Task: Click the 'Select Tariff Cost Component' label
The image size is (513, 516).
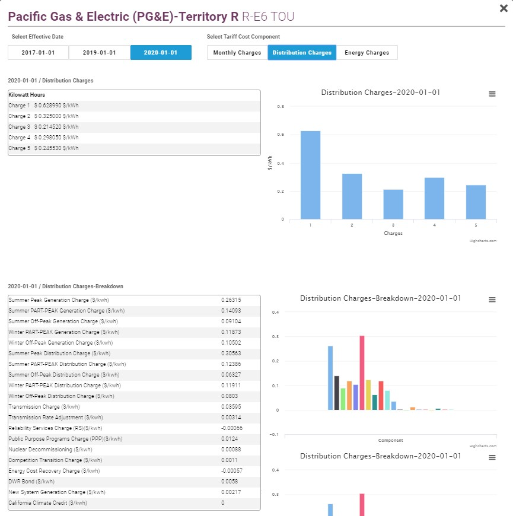Action: (243, 37)
